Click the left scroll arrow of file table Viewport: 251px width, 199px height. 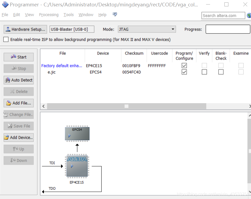(43, 106)
